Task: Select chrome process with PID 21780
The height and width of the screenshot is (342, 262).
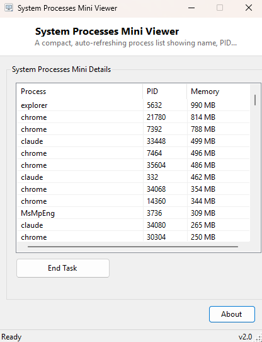Action: pyautogui.click(x=134, y=117)
